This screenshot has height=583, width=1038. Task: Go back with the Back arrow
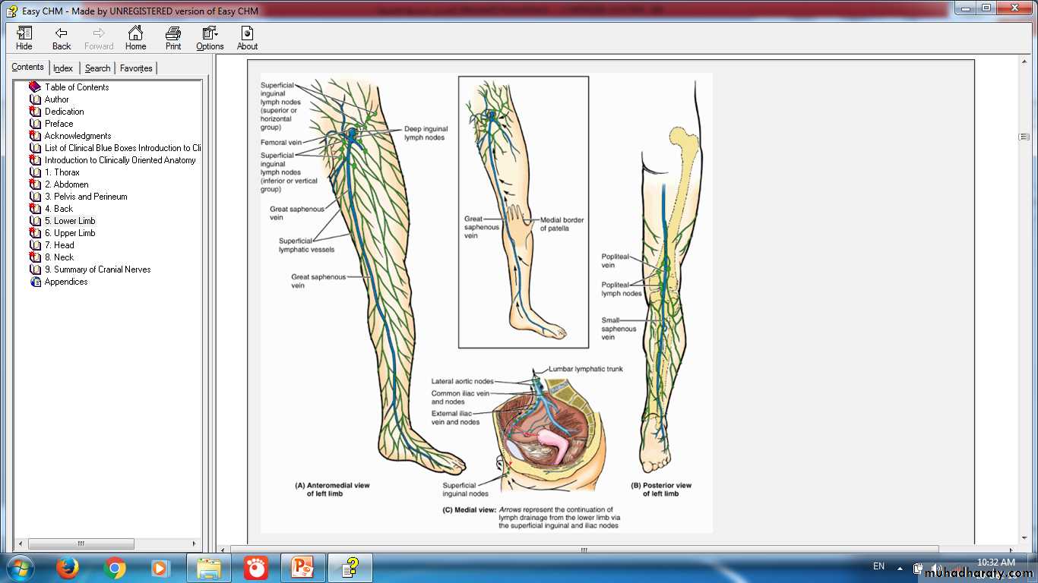(x=62, y=38)
